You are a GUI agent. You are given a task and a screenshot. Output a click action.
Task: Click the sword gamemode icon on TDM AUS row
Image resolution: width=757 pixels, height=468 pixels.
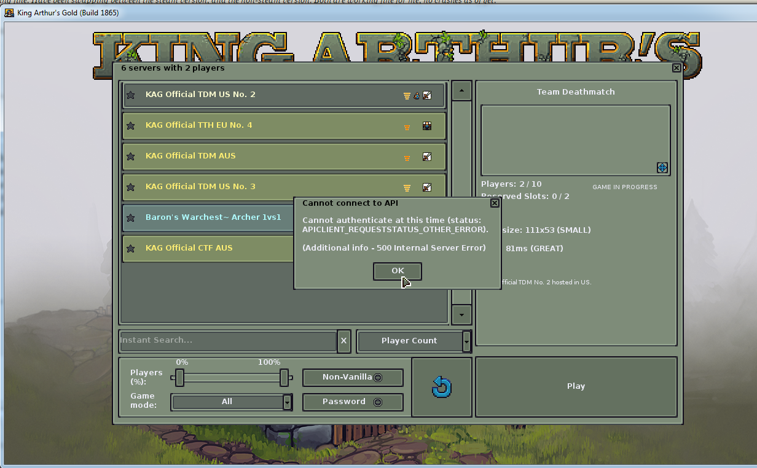click(427, 157)
